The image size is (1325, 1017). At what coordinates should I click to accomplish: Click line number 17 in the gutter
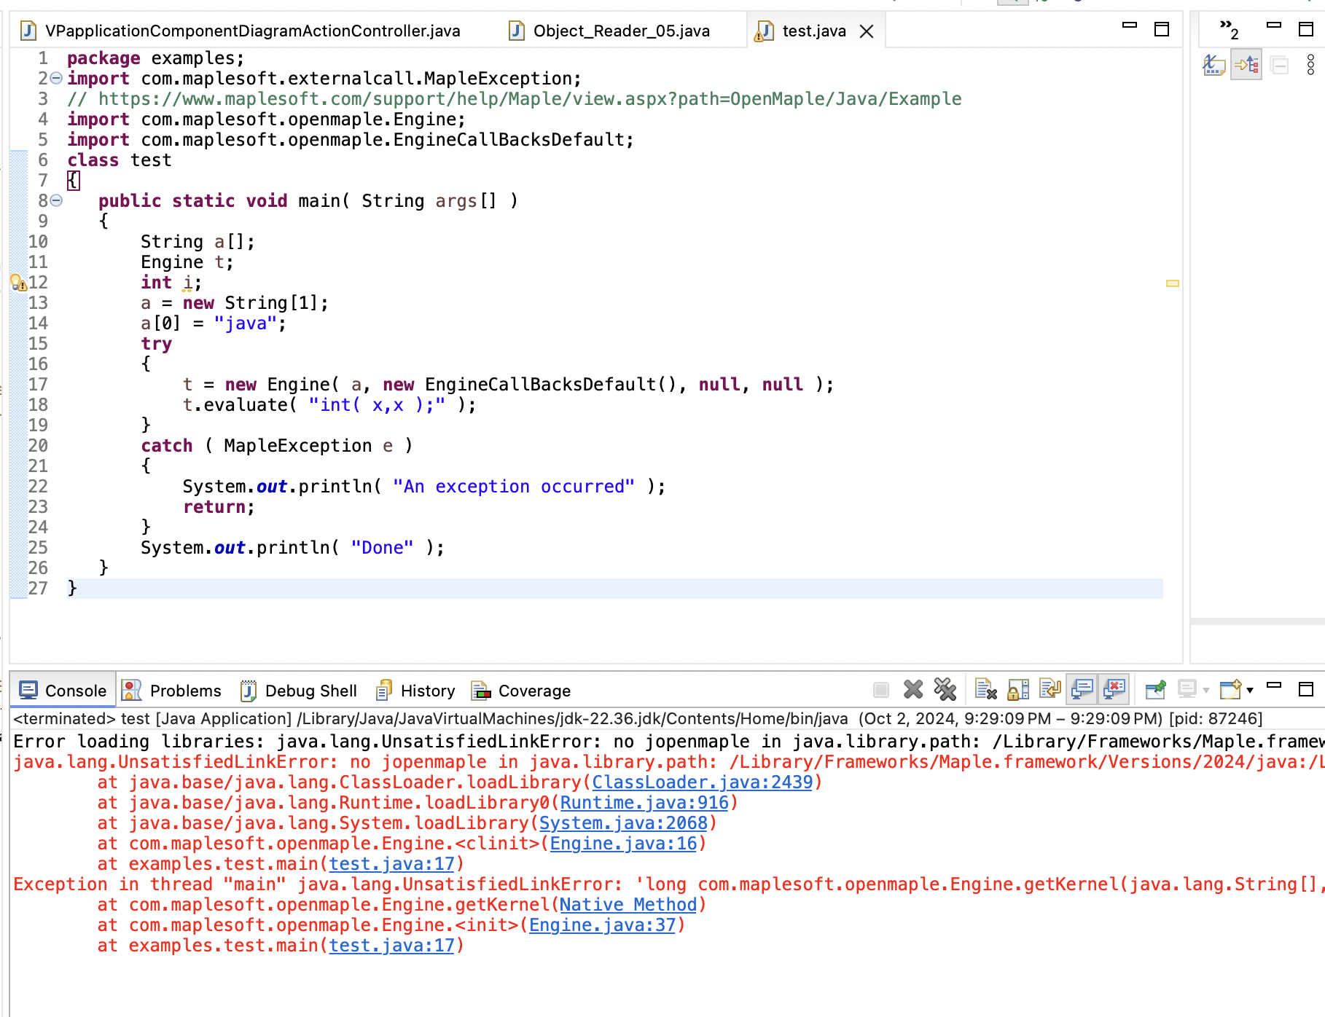tap(38, 385)
